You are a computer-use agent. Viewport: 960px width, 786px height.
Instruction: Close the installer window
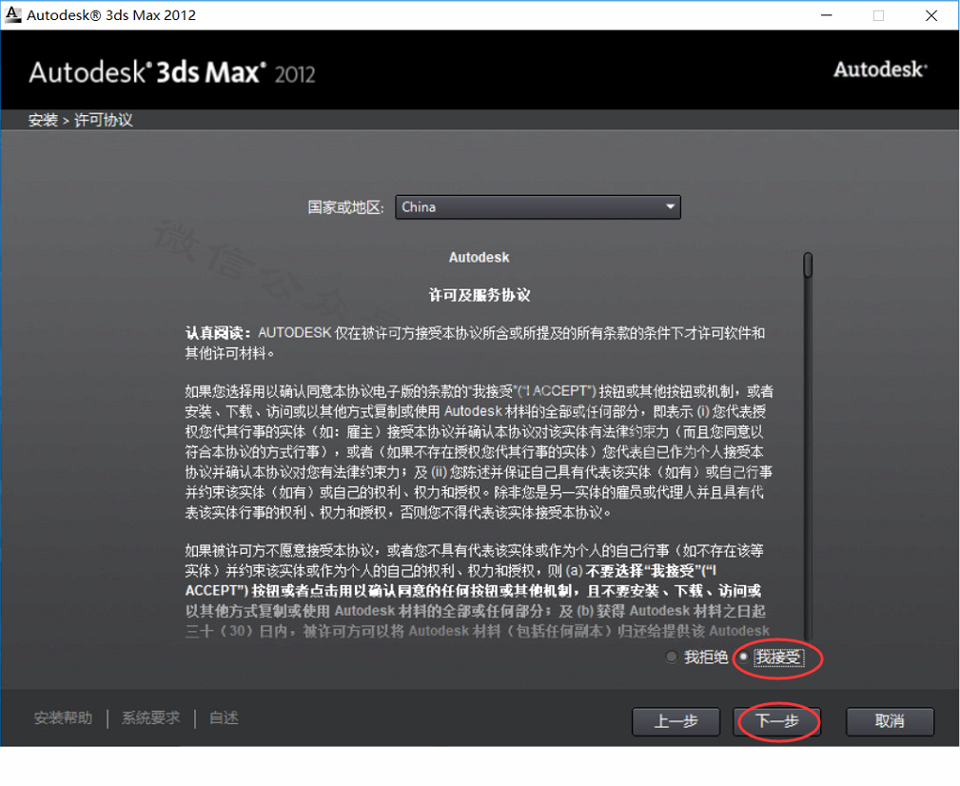[931, 15]
